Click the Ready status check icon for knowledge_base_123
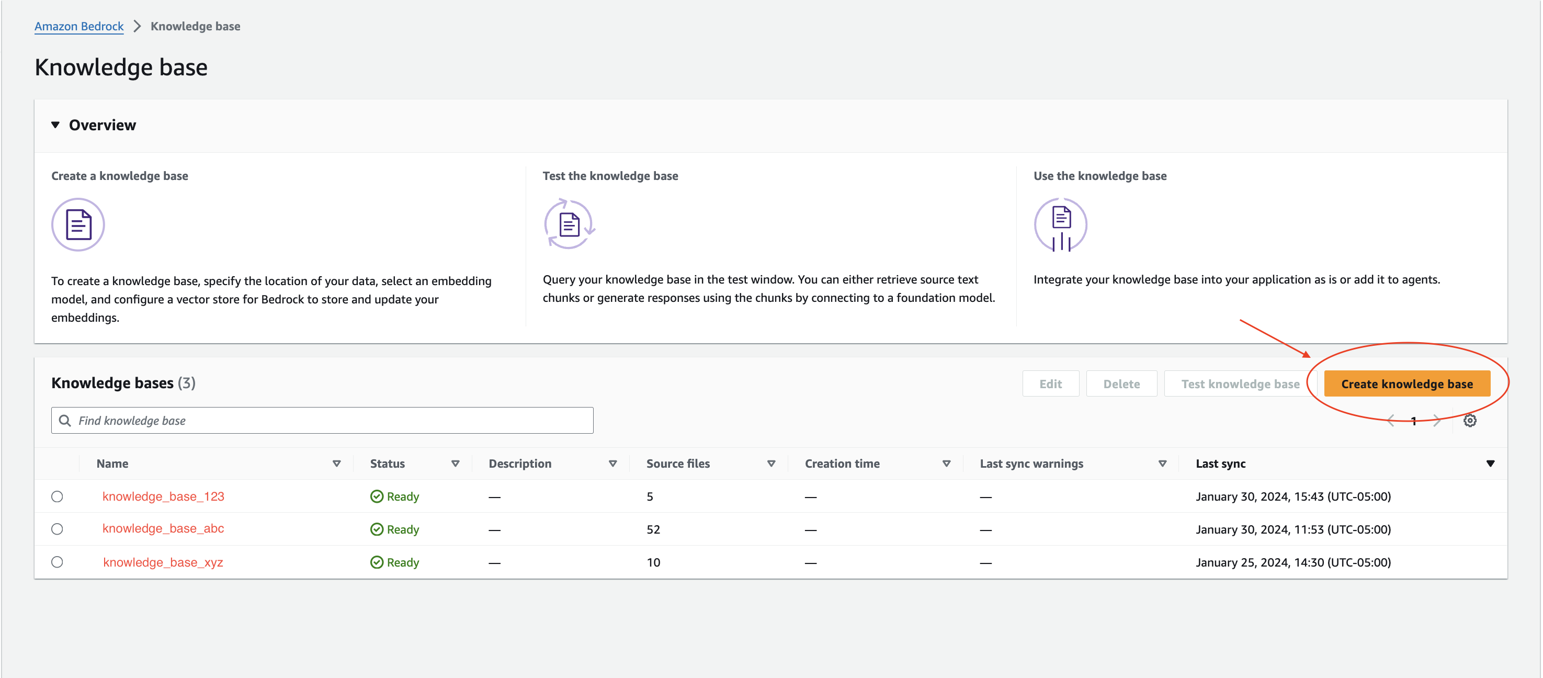Screen dimensions: 1543x678 click(377, 496)
